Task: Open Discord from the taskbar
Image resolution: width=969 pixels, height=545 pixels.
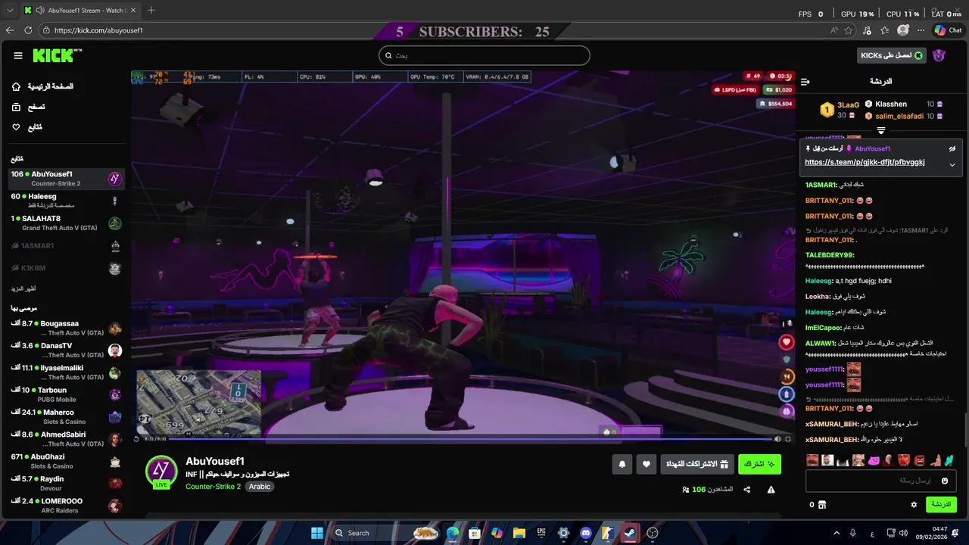Action: tap(585, 533)
